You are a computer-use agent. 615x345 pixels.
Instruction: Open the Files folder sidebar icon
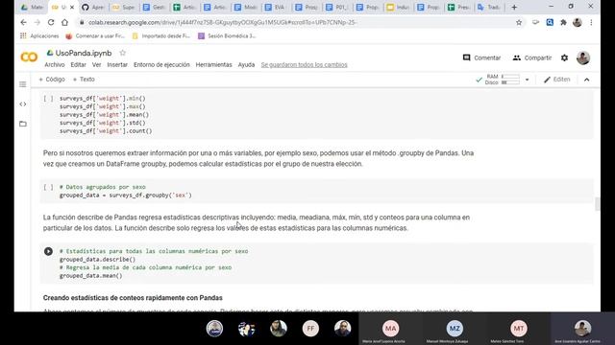(23, 124)
